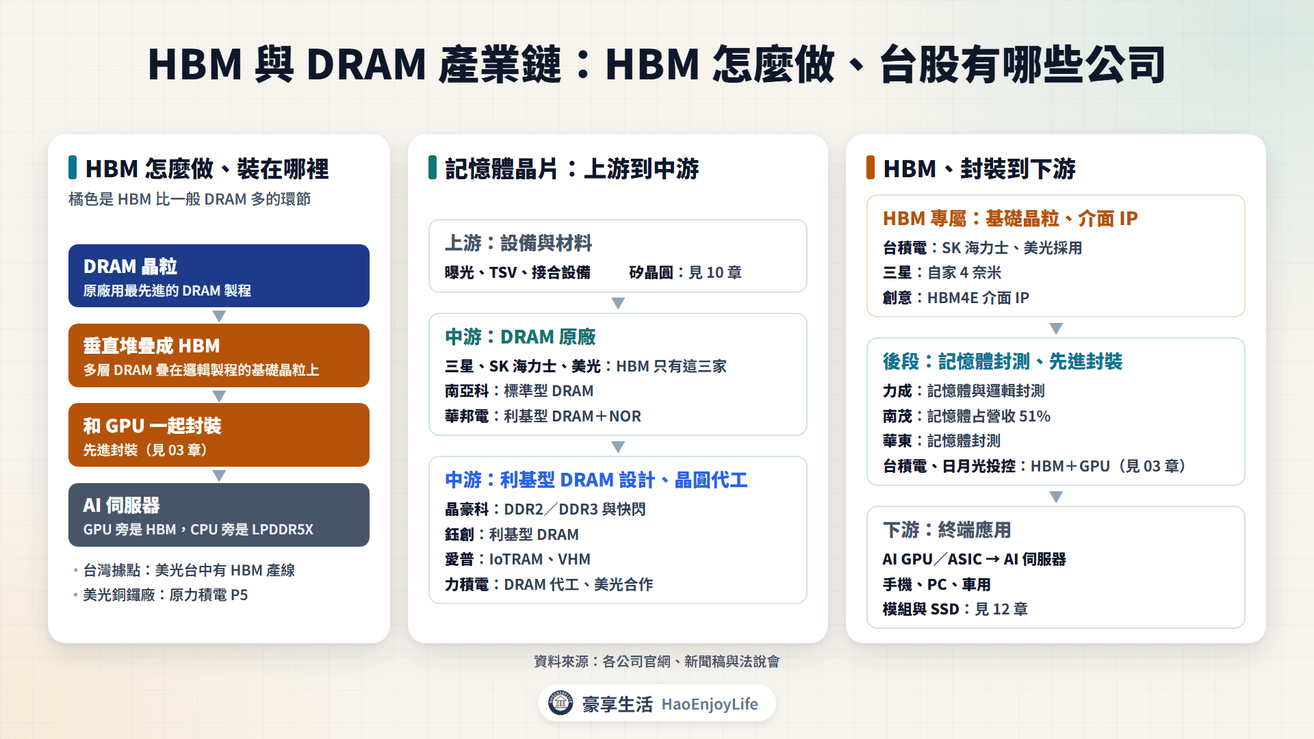This screenshot has height=739, width=1314.
Task: Click title 後段：記憶體封測、先進封裝
Action: pyautogui.click(x=1003, y=361)
